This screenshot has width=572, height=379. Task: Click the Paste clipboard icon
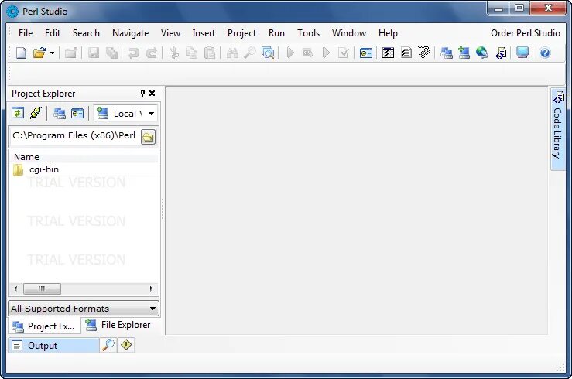(x=210, y=53)
